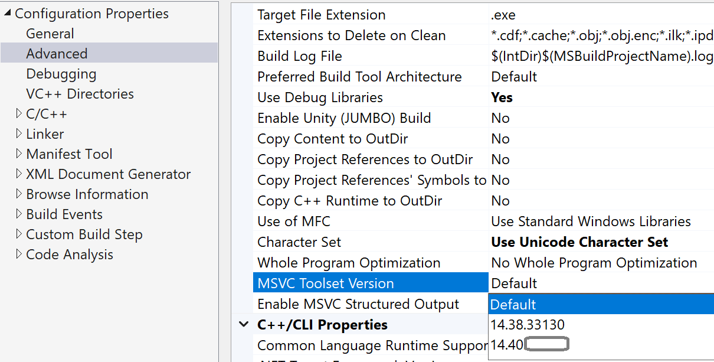Click the Character Set property value
This screenshot has width=714, height=362.
(579, 242)
